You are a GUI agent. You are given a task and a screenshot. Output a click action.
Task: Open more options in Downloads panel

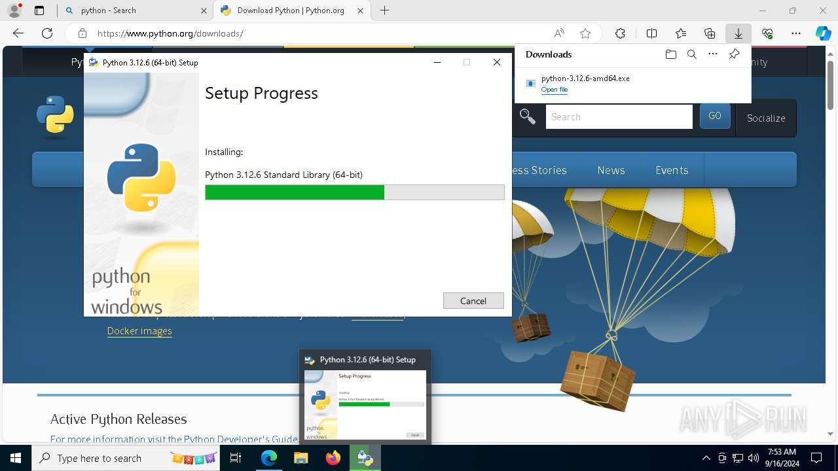pyautogui.click(x=713, y=54)
